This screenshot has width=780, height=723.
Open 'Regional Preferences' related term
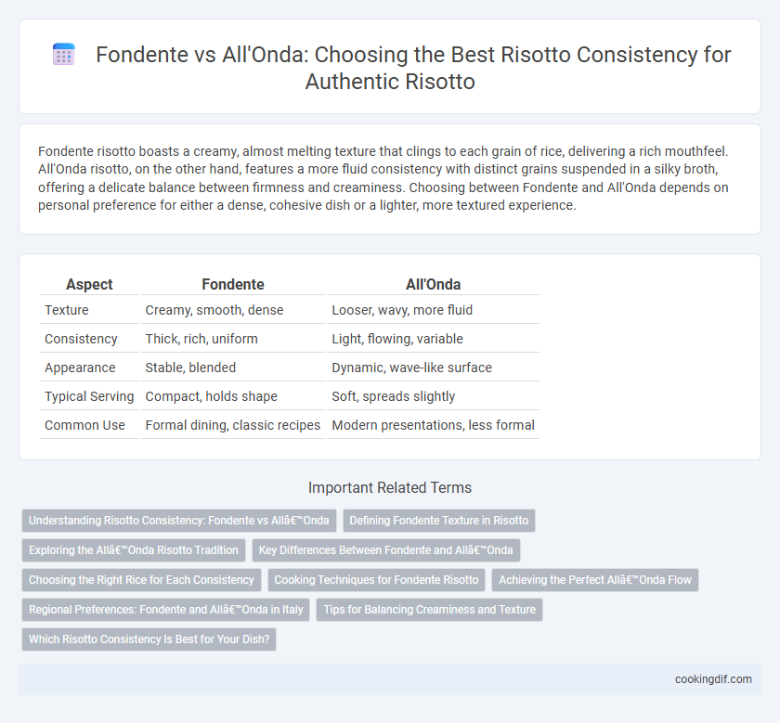pos(166,610)
